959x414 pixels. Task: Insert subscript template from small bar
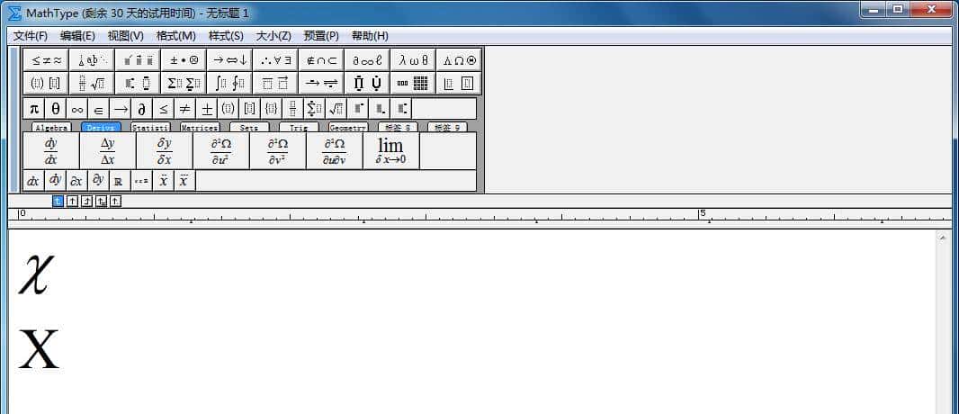[379, 109]
